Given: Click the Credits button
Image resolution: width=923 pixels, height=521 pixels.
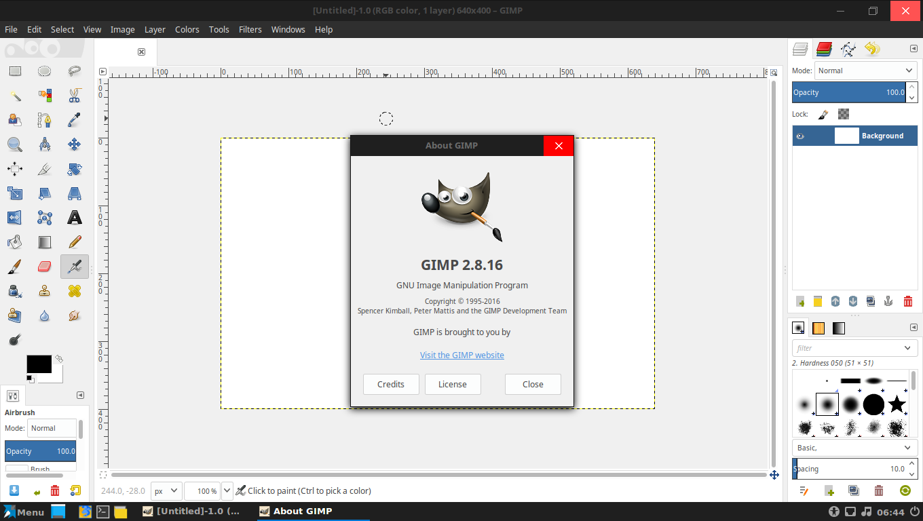Looking at the screenshot, I should (x=391, y=384).
